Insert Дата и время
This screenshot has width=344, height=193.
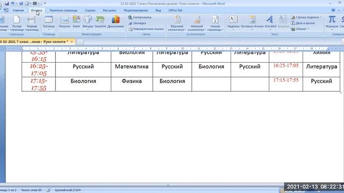click(303, 23)
